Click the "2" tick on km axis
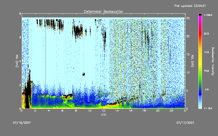Image resolution: width=218 pixels, height=136 pixels. tap(20, 85)
